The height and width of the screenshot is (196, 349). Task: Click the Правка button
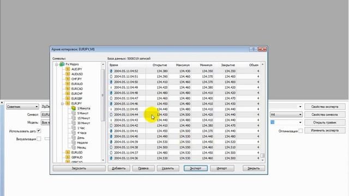pos(143,168)
